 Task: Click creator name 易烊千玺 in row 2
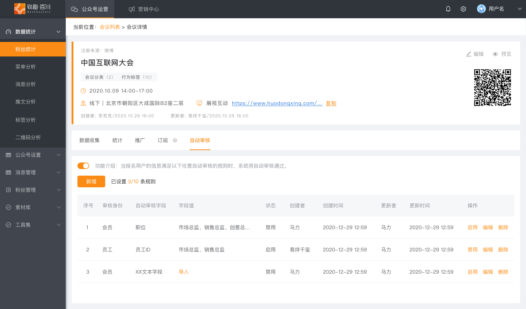(x=300, y=250)
